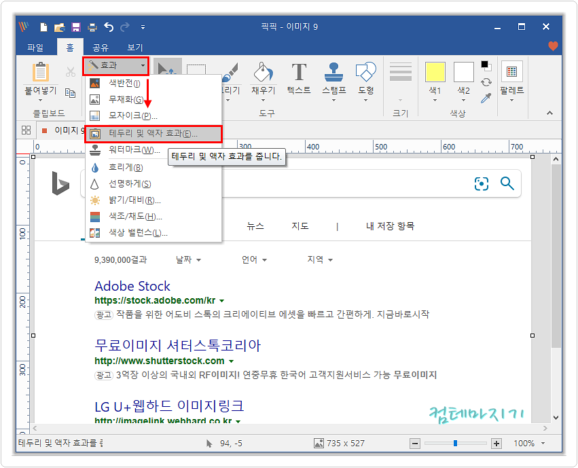Click the New document icon
The height and width of the screenshot is (468, 578).
pyautogui.click(x=44, y=27)
